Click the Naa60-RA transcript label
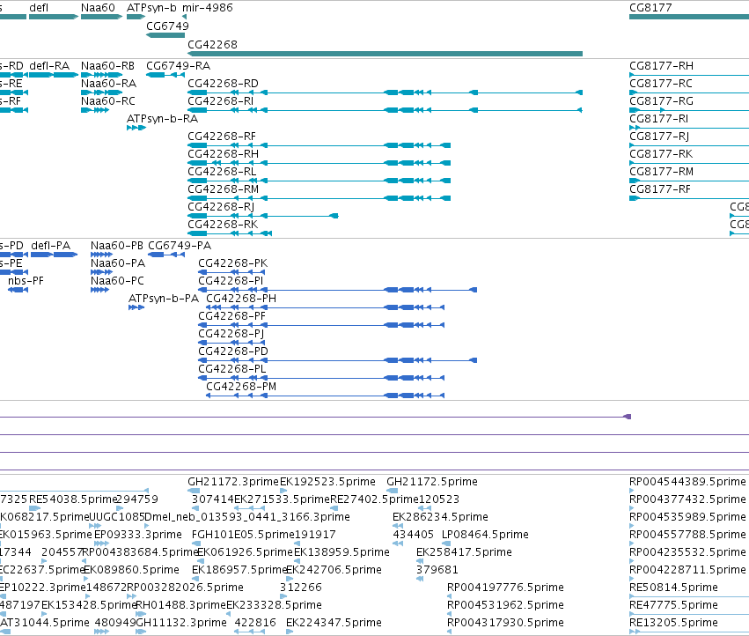749x636 pixels. coord(108,84)
